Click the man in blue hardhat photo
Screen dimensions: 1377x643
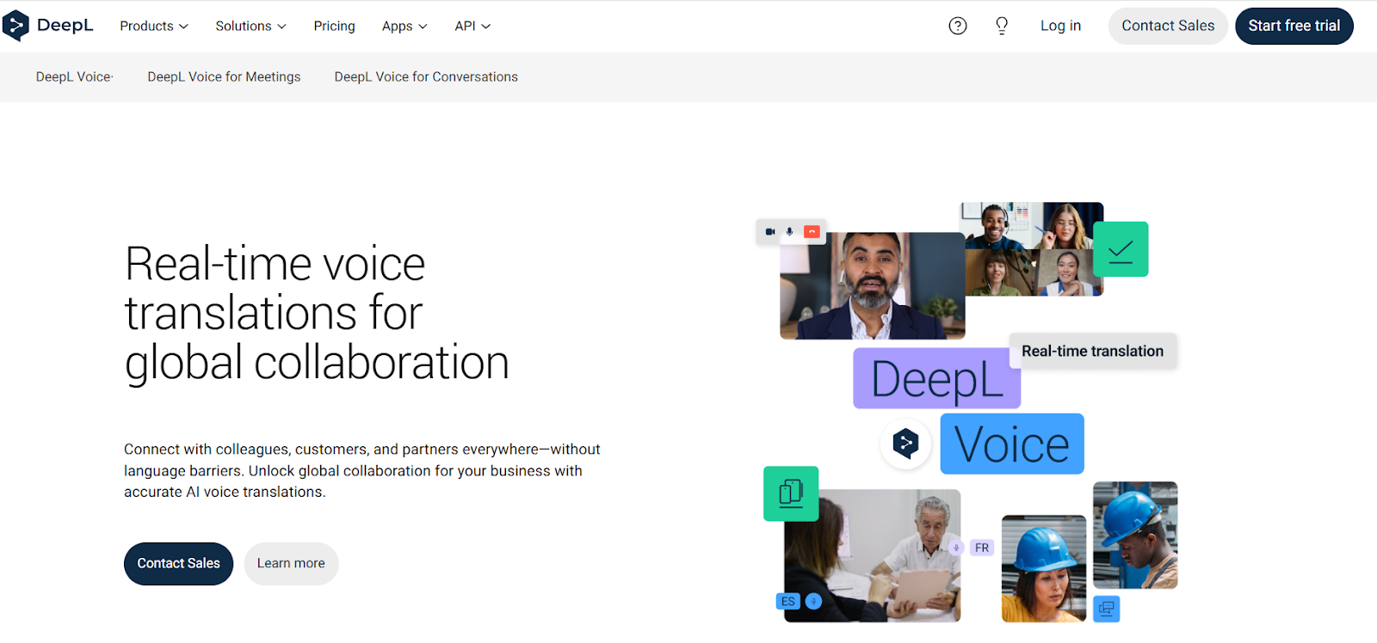[x=1135, y=535]
